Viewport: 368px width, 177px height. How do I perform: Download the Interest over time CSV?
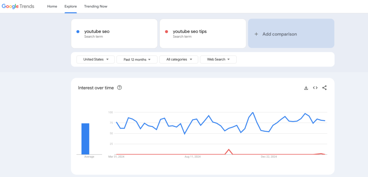point(306,88)
